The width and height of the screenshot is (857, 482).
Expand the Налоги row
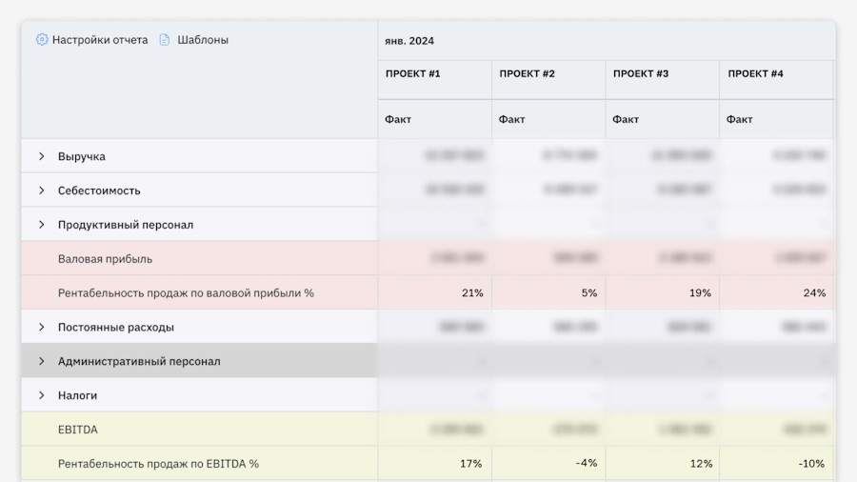point(42,395)
